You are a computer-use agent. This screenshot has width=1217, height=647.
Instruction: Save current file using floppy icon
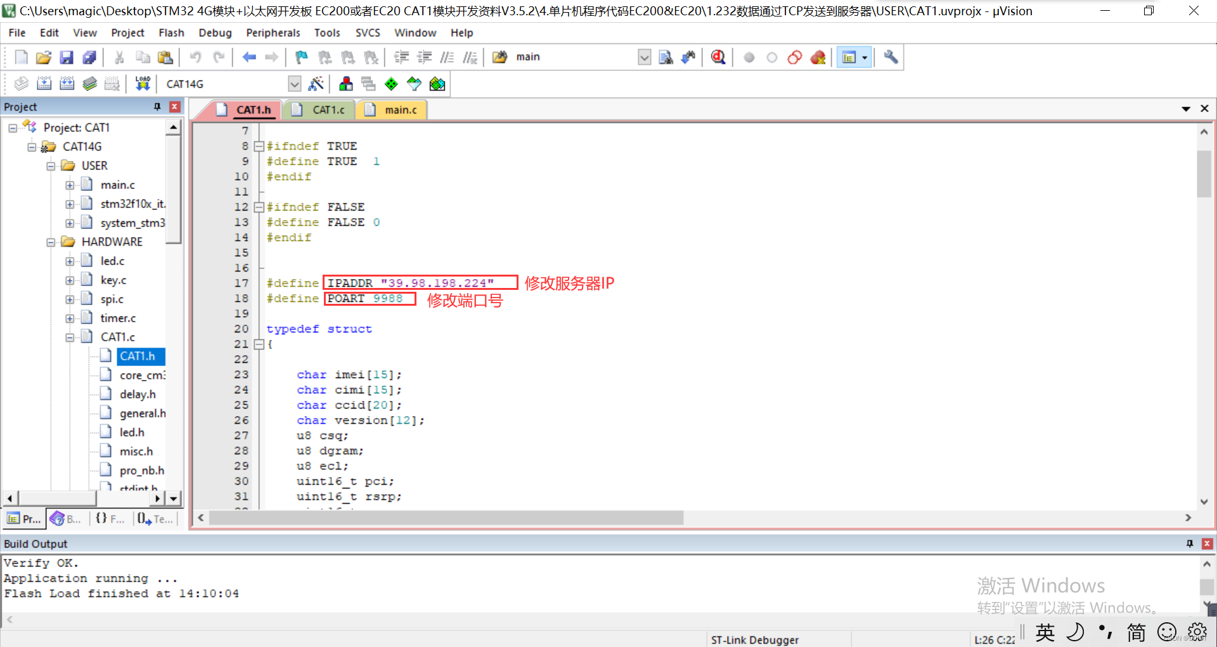(67, 58)
